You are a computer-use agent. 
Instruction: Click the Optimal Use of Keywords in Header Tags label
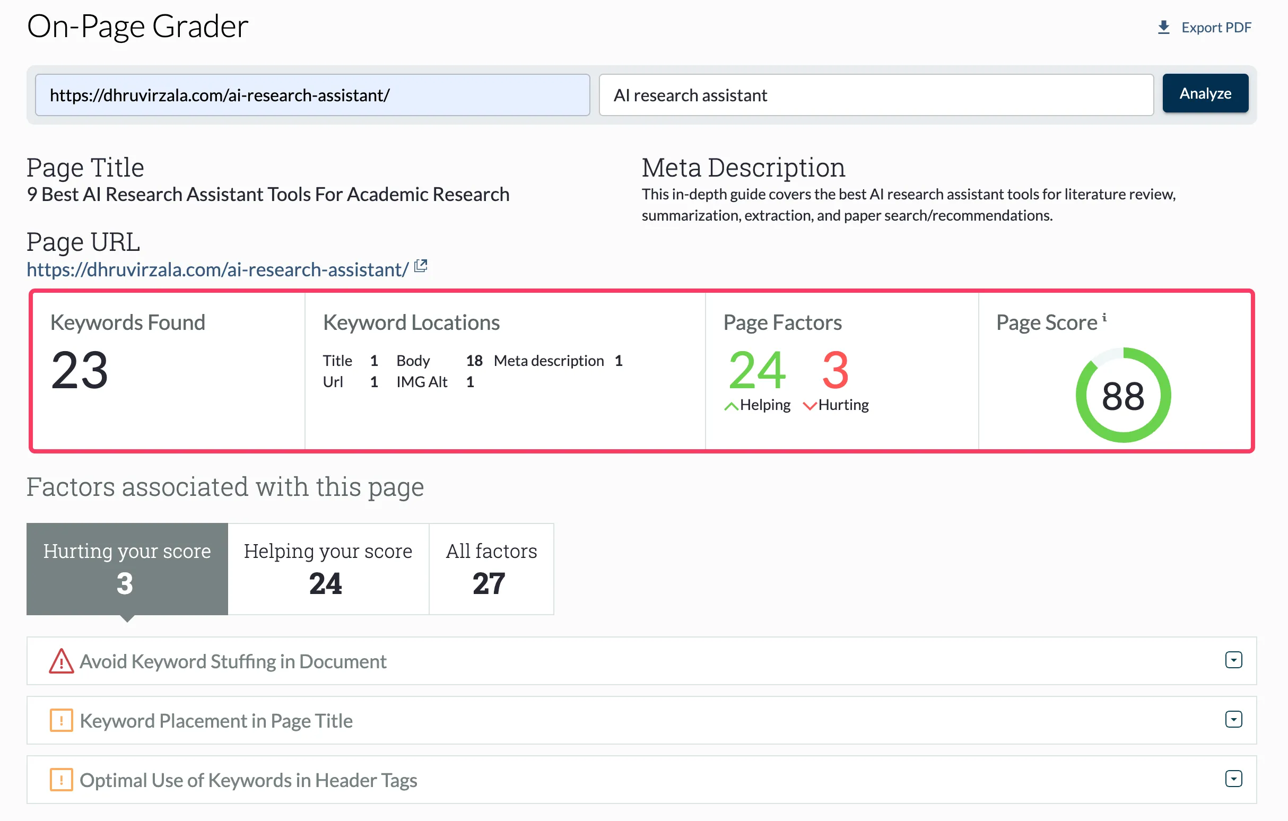pos(249,780)
